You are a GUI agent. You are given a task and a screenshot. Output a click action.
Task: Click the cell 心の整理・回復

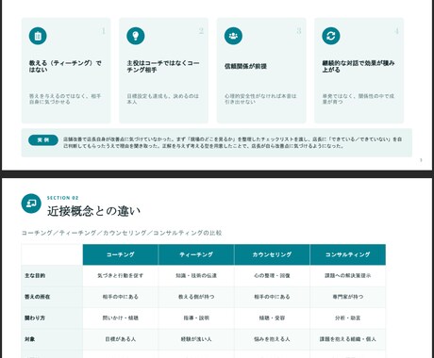(272, 276)
